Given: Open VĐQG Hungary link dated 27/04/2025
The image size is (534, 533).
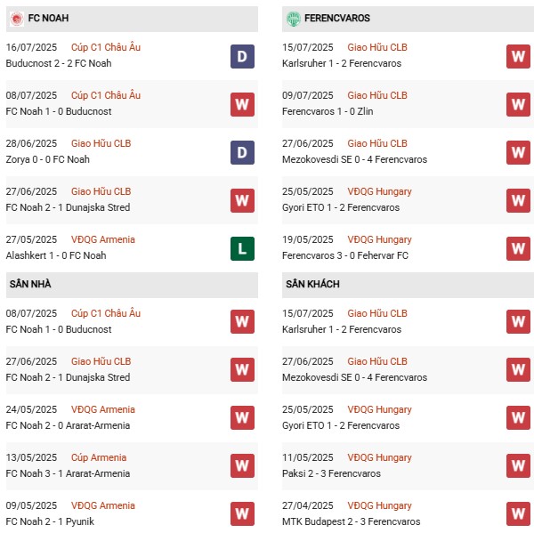Looking at the screenshot, I should pos(380,505).
